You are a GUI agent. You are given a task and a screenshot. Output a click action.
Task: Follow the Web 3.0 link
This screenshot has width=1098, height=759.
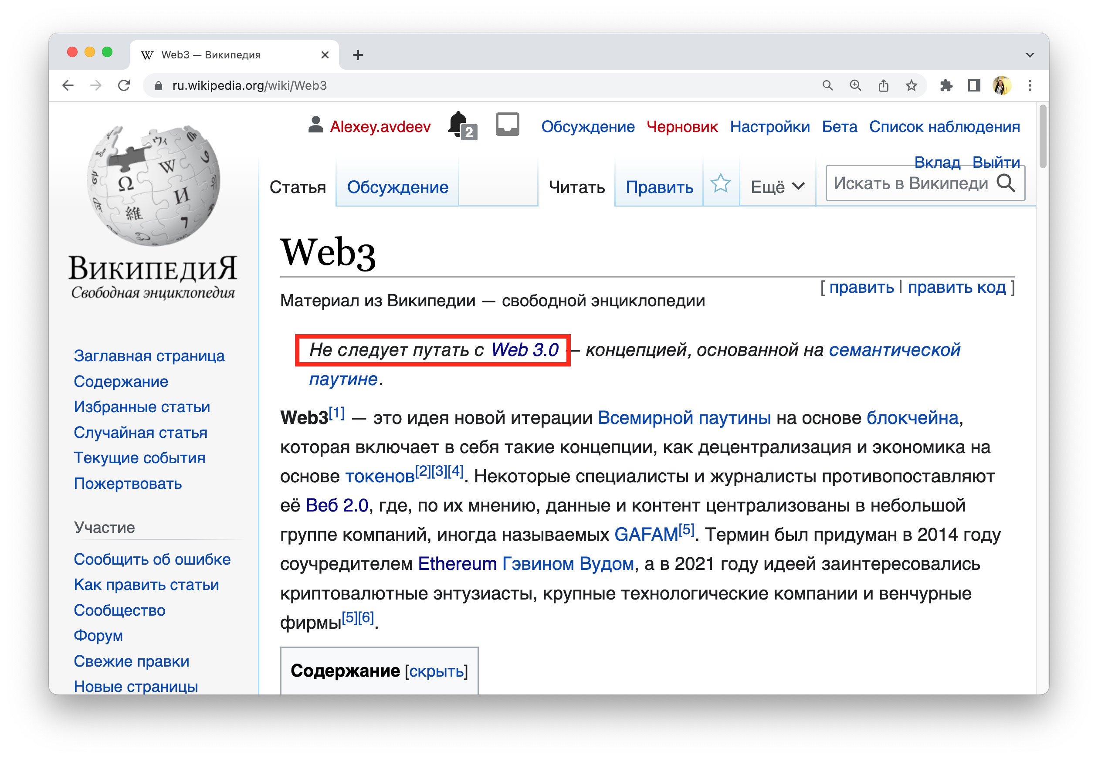pyautogui.click(x=525, y=349)
